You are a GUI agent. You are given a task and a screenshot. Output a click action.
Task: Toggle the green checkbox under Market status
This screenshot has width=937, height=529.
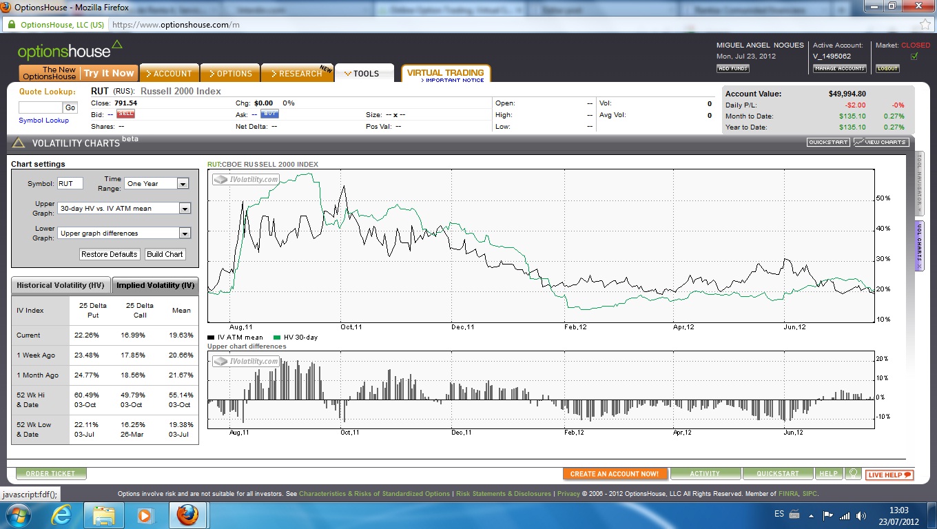(x=914, y=56)
